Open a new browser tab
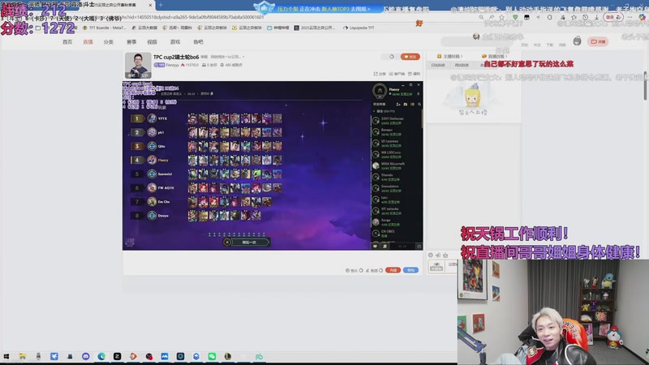The height and width of the screenshot is (365, 649). click(161, 5)
